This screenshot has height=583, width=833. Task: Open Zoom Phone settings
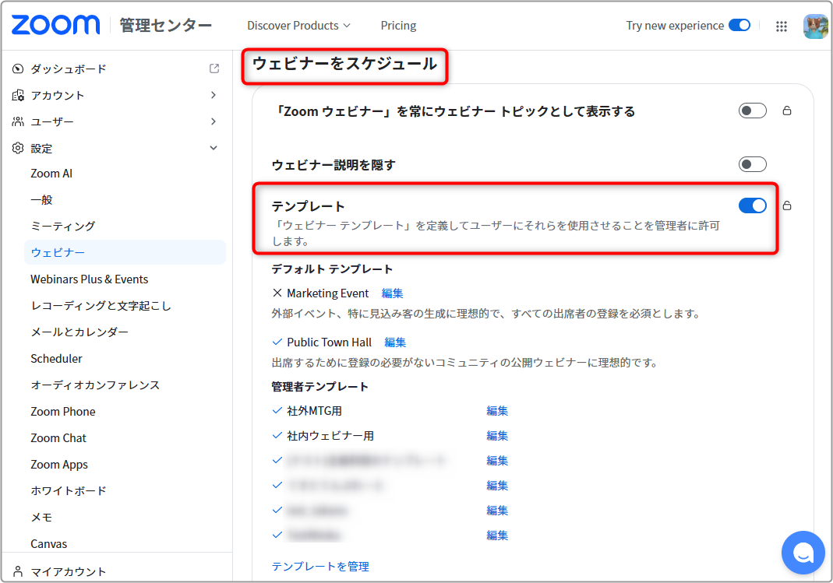click(x=62, y=412)
